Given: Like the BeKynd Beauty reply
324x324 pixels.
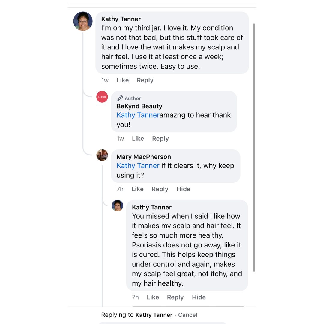Looking at the screenshot, I should click(138, 139).
